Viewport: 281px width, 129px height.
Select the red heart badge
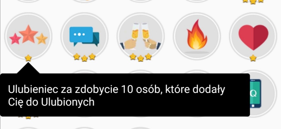(x=253, y=36)
